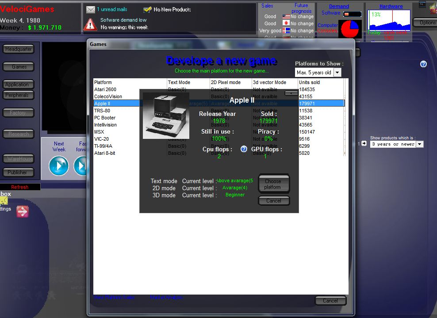Click the VelociGames company name

[x=27, y=9]
